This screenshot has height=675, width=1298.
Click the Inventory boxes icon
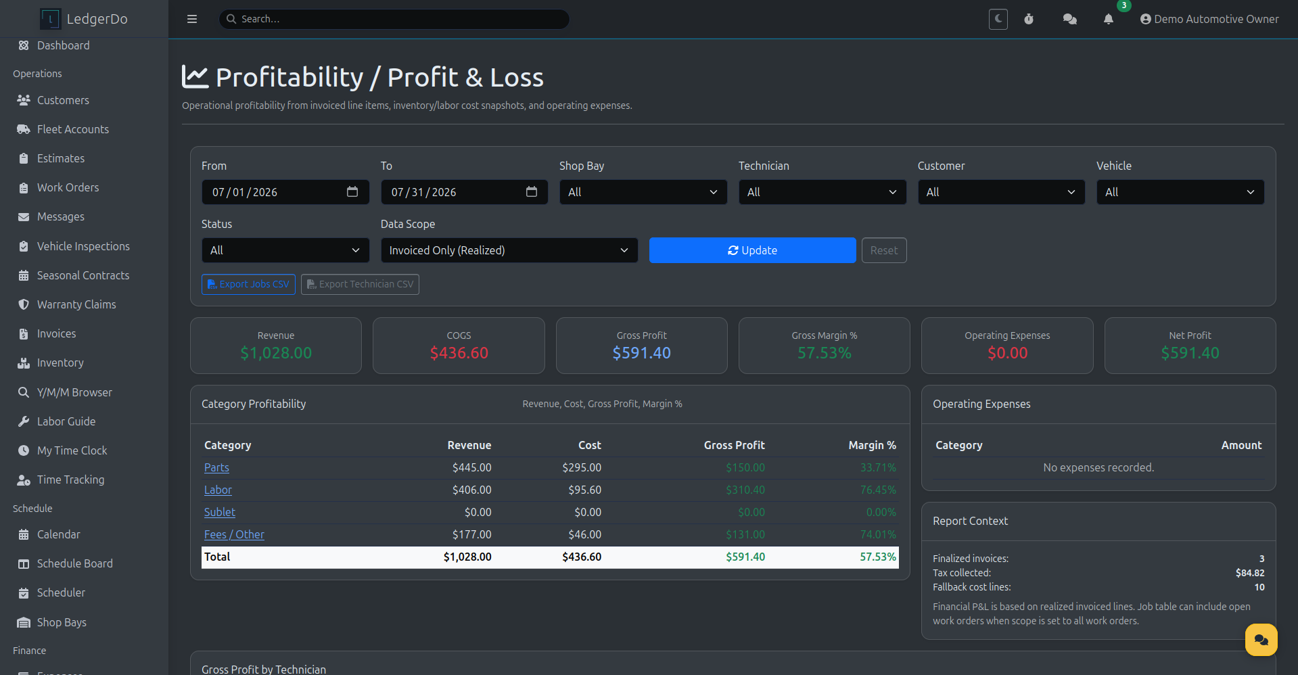[24, 363]
